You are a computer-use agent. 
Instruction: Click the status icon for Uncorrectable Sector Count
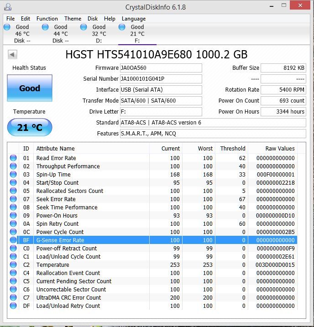(13, 289)
